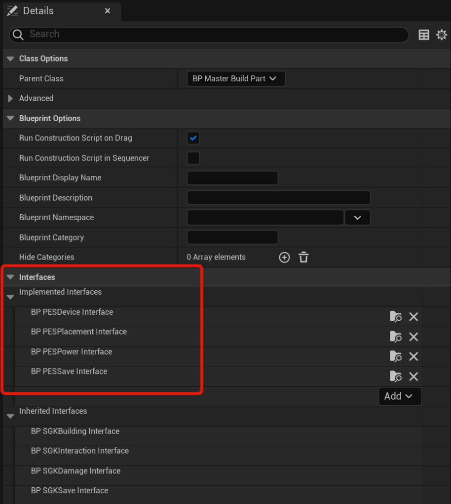This screenshot has height=504, width=451.
Task: Empty the Hide Categories array with trash icon
Action: 303,257
